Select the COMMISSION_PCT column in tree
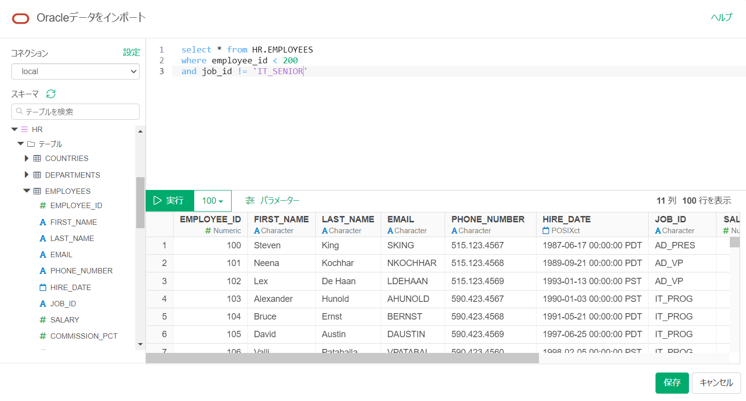The height and width of the screenshot is (401, 746). click(84, 336)
